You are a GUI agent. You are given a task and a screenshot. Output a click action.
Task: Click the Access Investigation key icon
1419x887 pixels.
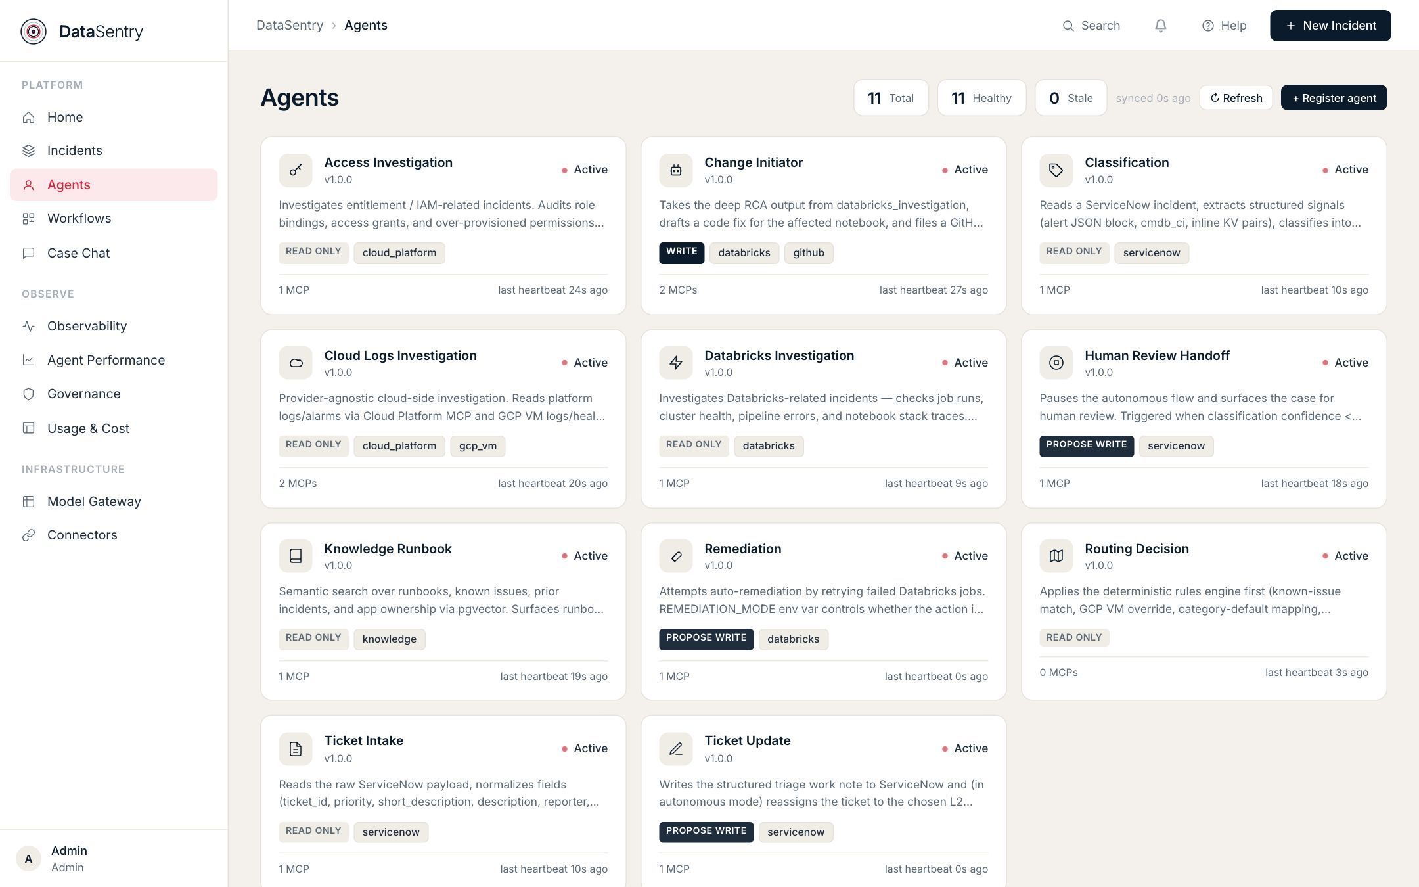click(x=296, y=170)
